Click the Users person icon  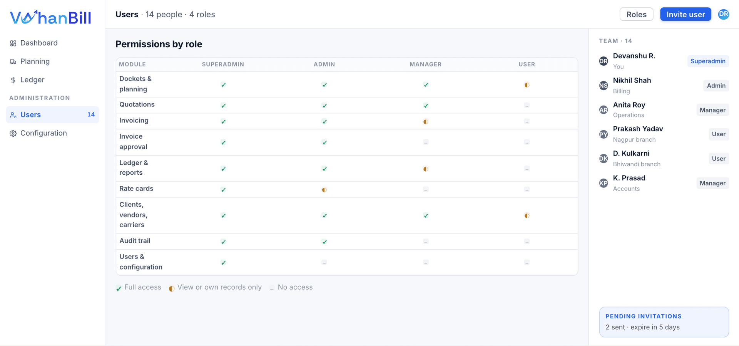[x=13, y=115]
